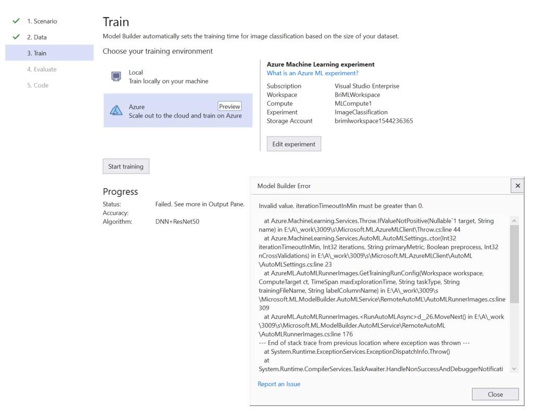
Task: Click 'End of stack trace' line
Action: pyautogui.click(x=364, y=343)
